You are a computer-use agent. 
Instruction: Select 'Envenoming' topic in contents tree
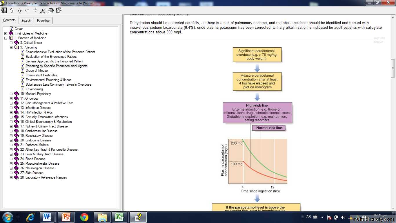click(x=34, y=89)
